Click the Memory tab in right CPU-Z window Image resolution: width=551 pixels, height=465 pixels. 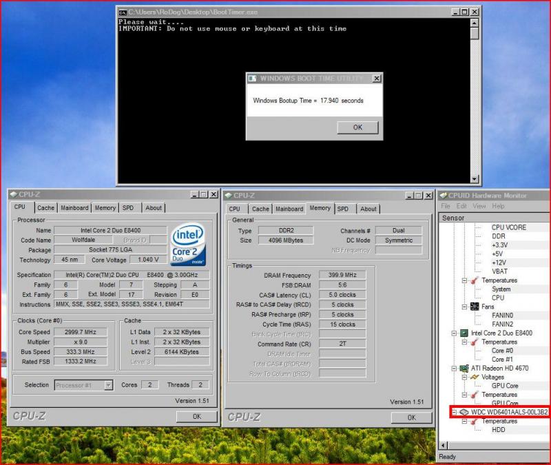coord(320,208)
